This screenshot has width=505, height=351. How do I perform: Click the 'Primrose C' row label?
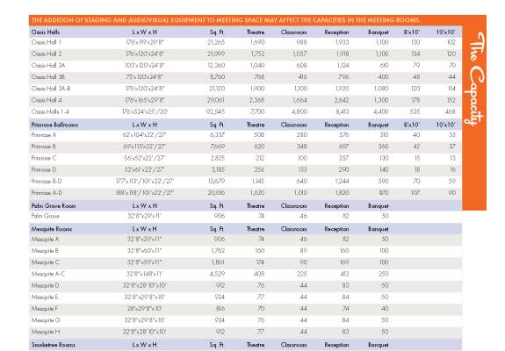coord(44,158)
